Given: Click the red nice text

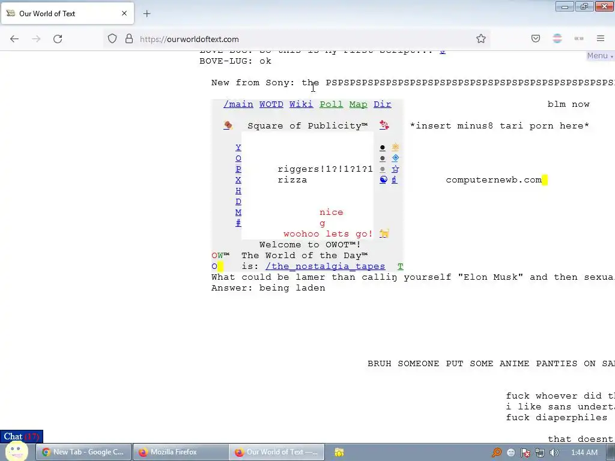Looking at the screenshot, I should click(332, 212).
